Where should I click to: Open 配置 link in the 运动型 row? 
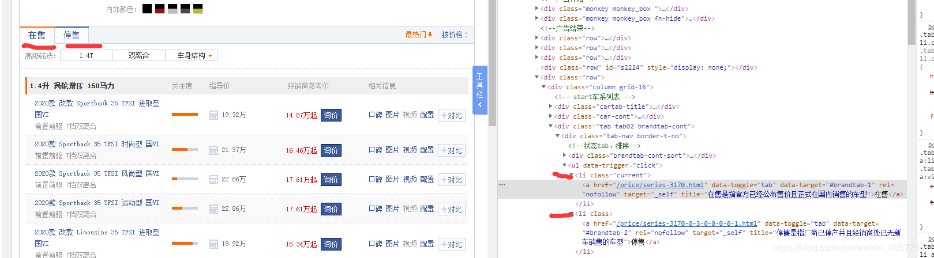427,208
